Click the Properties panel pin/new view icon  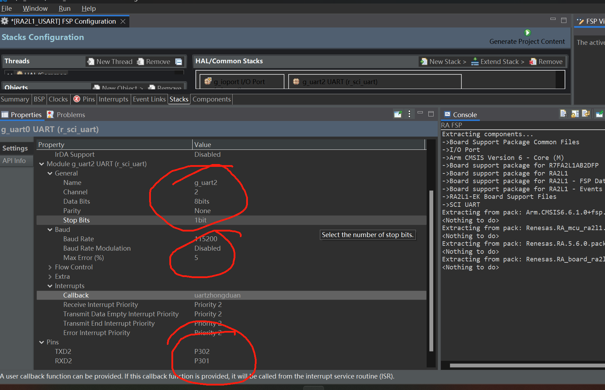pos(398,114)
